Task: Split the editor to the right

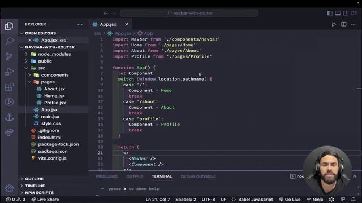Action: tap(344, 24)
